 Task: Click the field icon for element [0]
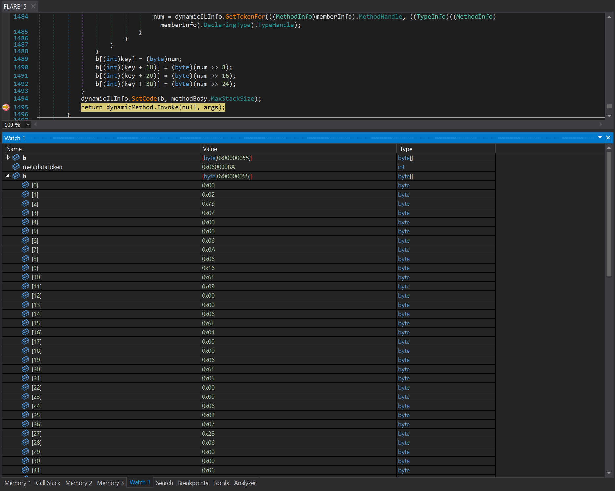(x=25, y=185)
